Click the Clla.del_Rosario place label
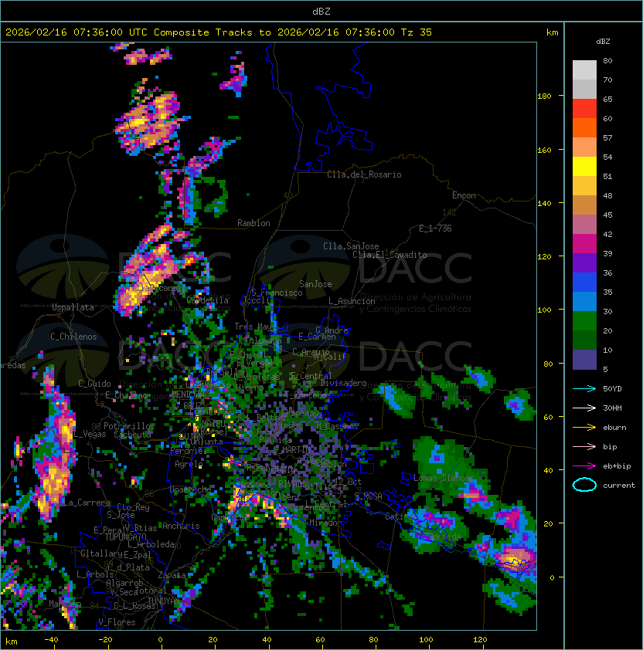The width and height of the screenshot is (643, 650). pos(364,174)
